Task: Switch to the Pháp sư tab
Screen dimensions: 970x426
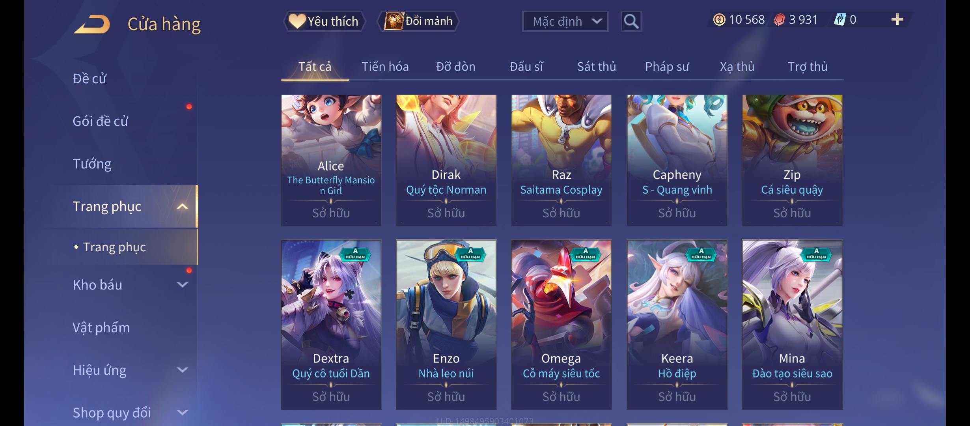Action: 667,67
